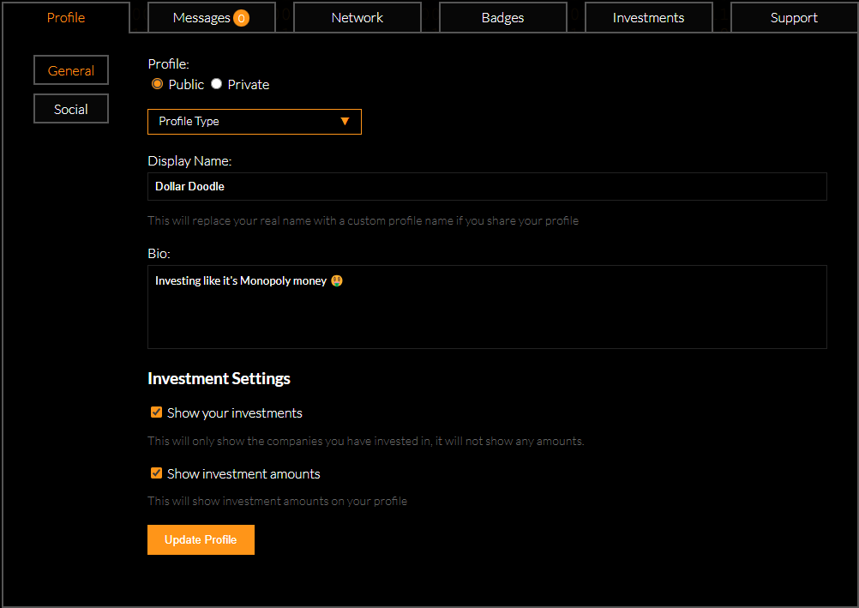Screen dimensions: 859x608
Task: Expand the Profile Type dropdown
Action: pos(255,122)
